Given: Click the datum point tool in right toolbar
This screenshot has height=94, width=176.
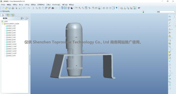Looking at the screenshot, I should click(x=170, y=29).
